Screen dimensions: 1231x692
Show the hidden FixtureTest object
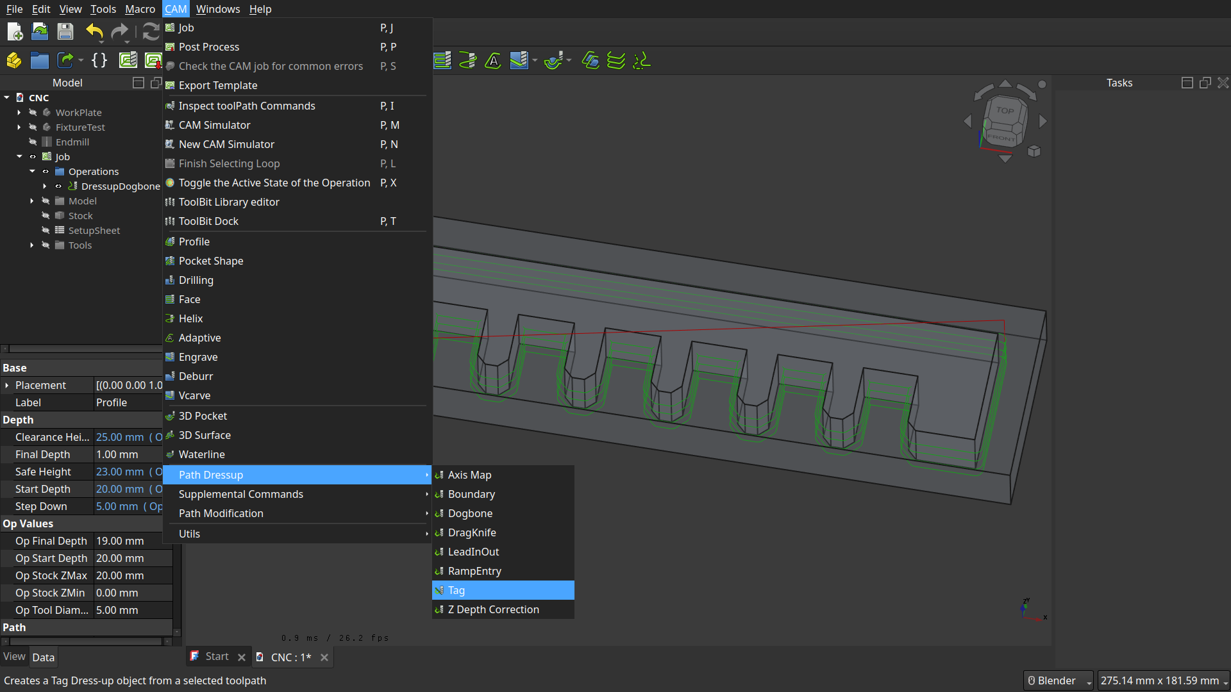[33, 127]
